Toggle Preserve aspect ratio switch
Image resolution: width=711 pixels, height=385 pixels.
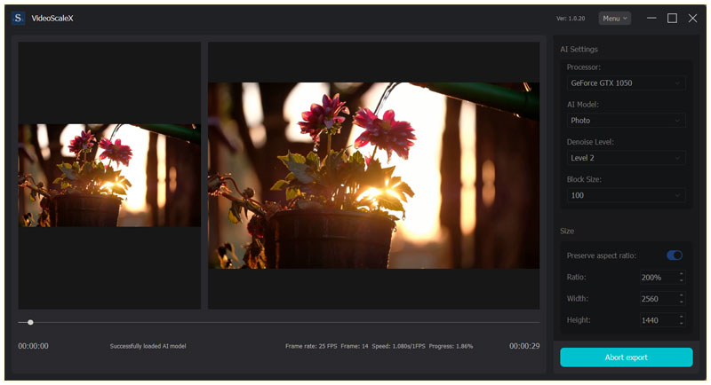point(675,255)
